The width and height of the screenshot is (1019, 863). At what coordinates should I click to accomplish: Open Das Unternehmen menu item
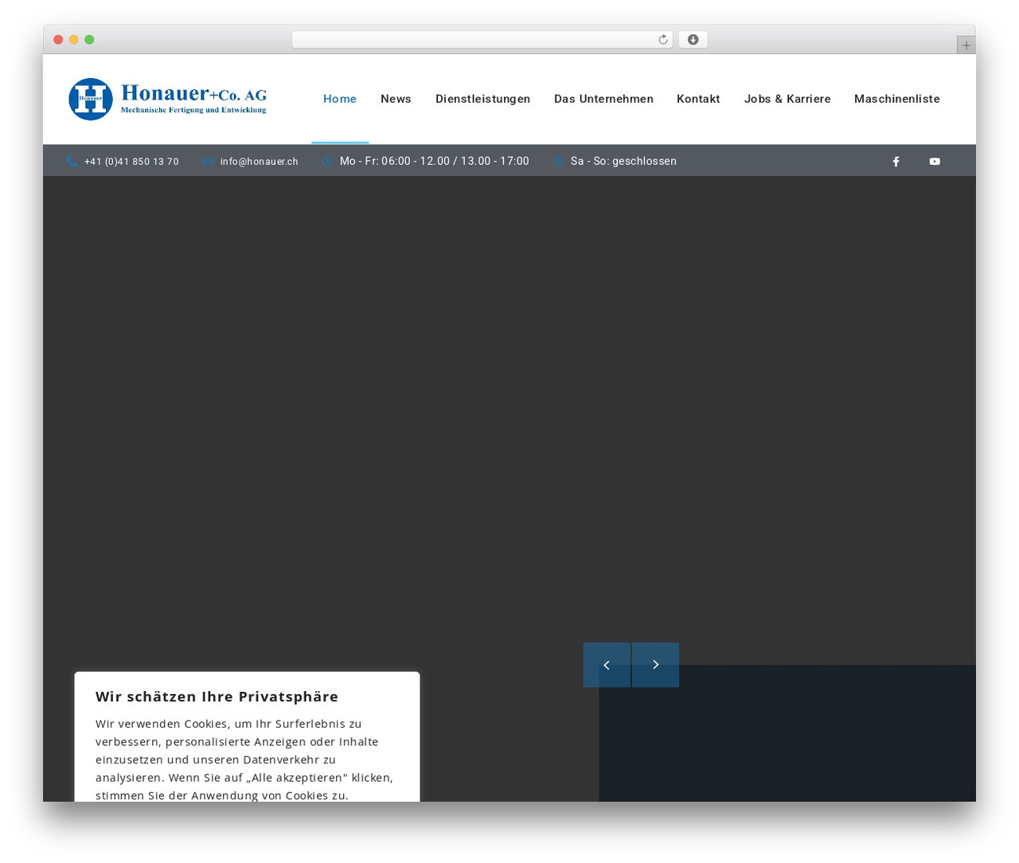click(x=603, y=99)
